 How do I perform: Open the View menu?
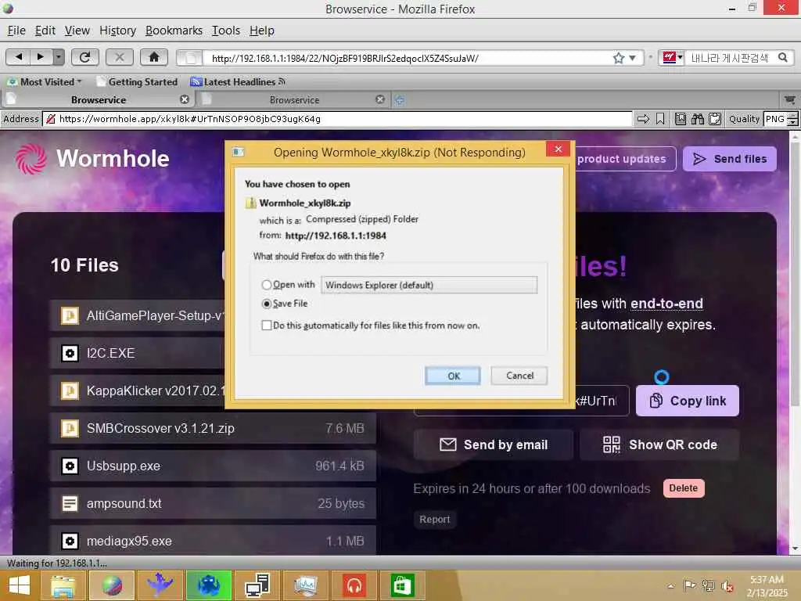(77, 31)
